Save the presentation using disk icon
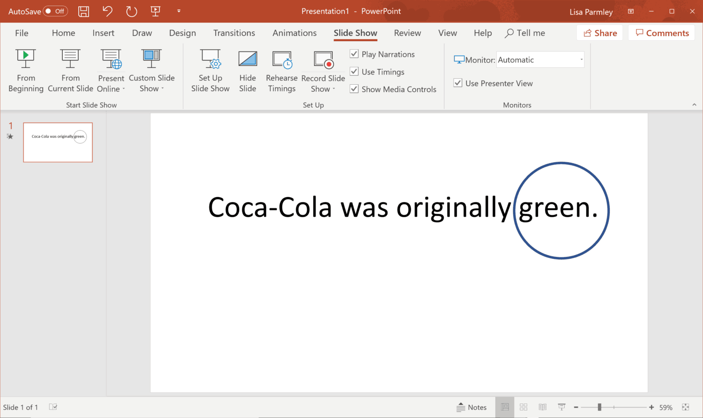The width and height of the screenshot is (703, 418). (83, 11)
